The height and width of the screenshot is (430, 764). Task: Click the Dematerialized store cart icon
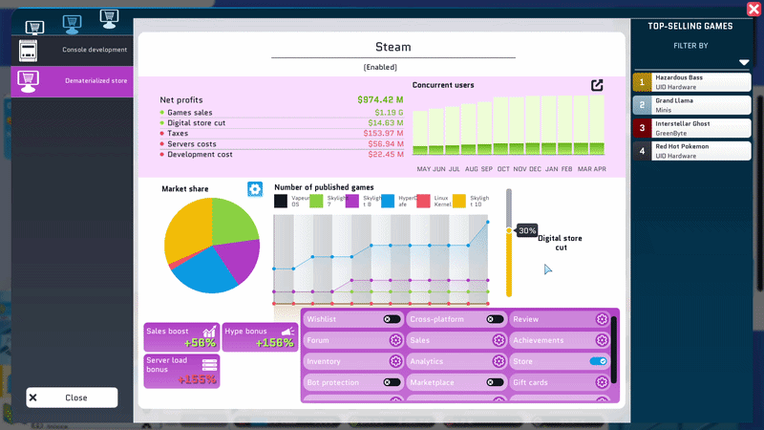pyautogui.click(x=29, y=81)
